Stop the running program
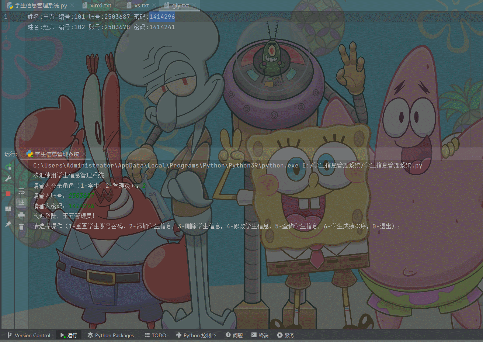The image size is (483, 342). (x=8, y=194)
